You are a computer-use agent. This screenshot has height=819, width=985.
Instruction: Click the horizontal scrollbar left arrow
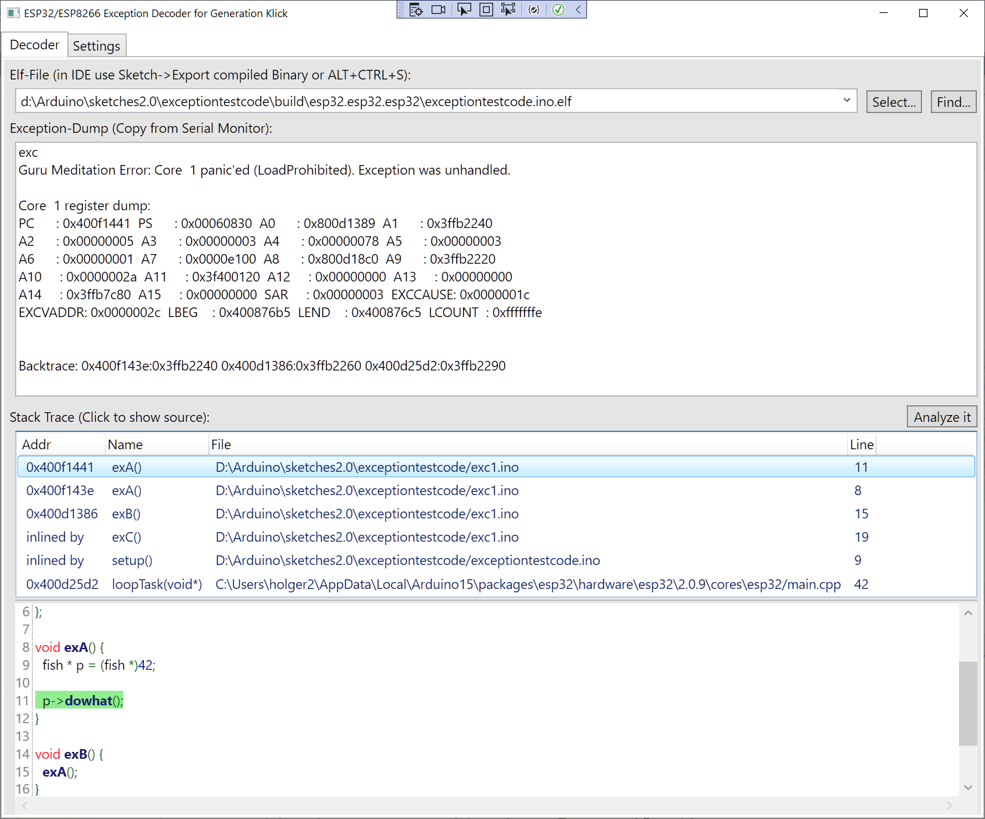click(x=23, y=805)
